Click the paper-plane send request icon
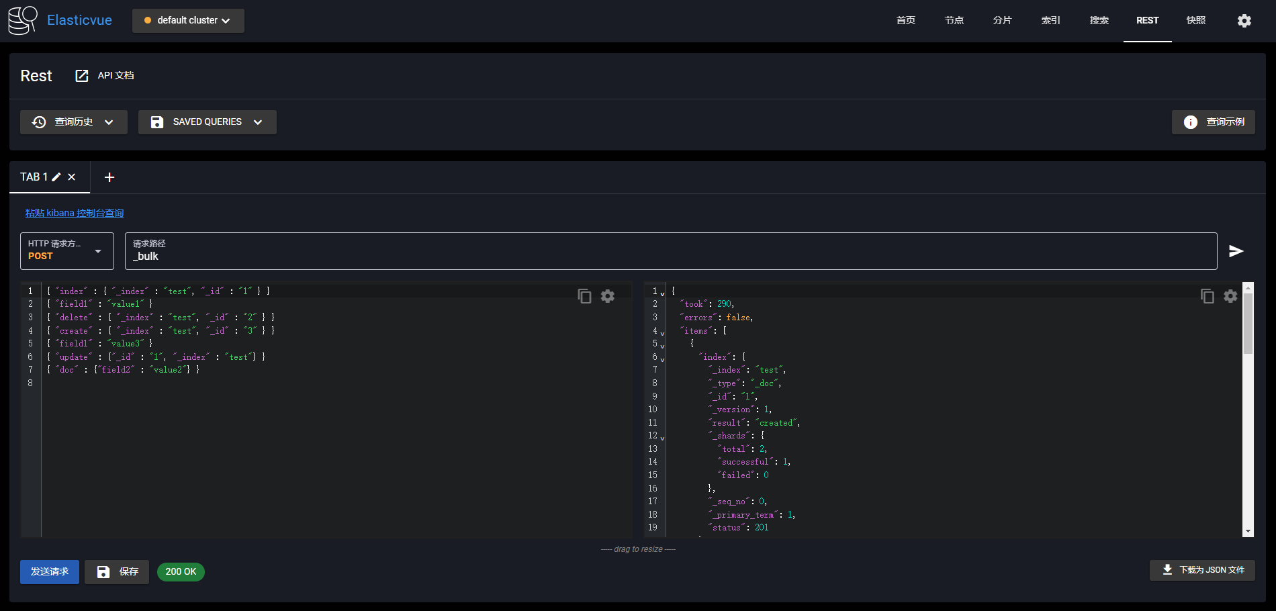This screenshot has height=611, width=1276. [x=1236, y=251]
